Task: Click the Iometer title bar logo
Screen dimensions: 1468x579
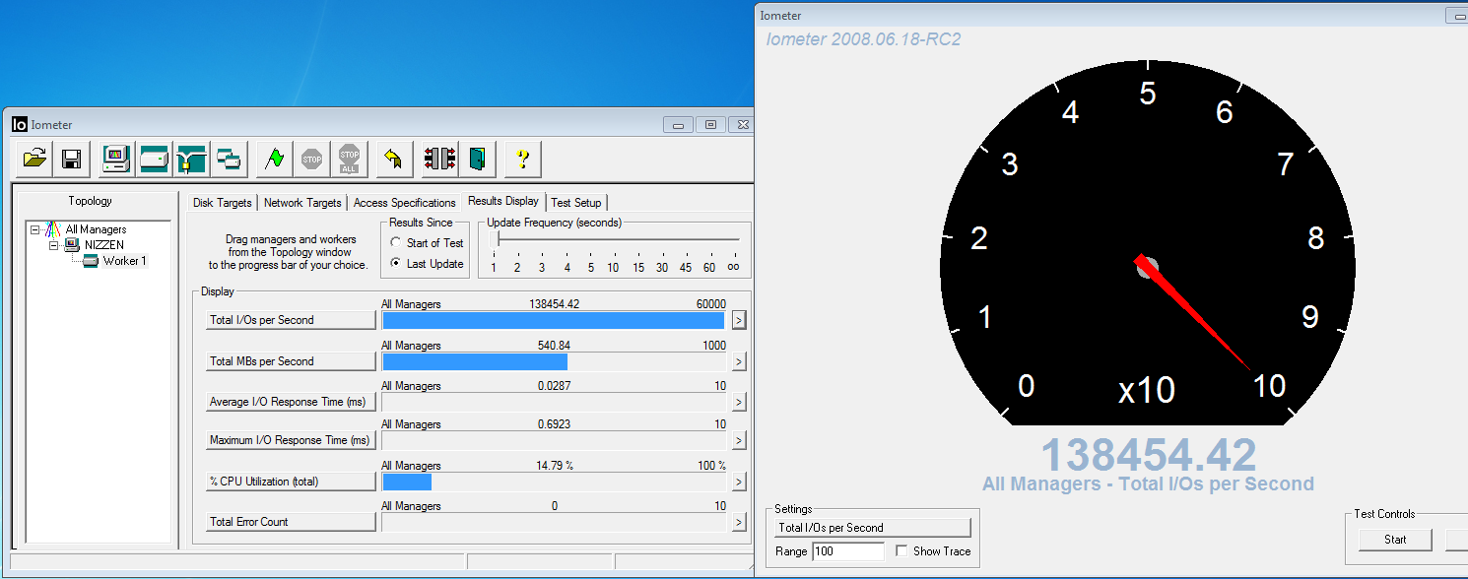Action: point(20,124)
